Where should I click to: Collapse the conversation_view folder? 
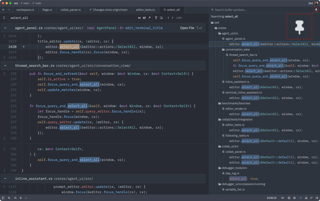coord(236,50)
